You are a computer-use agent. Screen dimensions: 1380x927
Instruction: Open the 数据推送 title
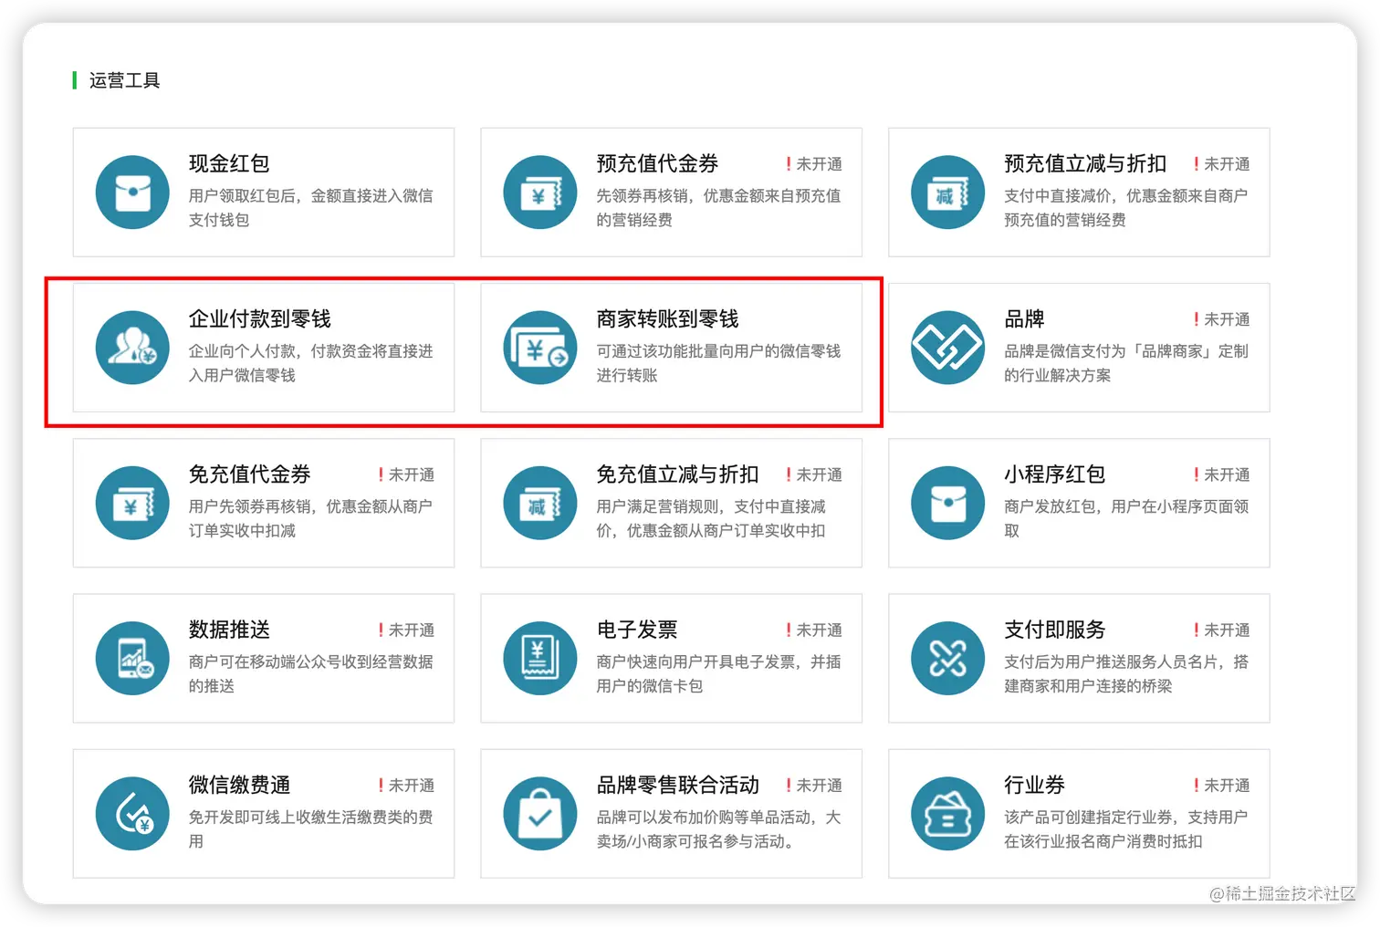[229, 630]
